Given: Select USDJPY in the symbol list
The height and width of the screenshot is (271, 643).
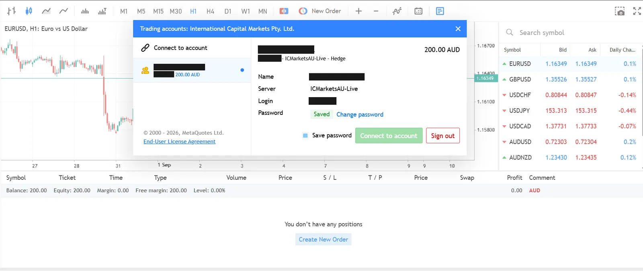Looking at the screenshot, I should click(x=519, y=111).
